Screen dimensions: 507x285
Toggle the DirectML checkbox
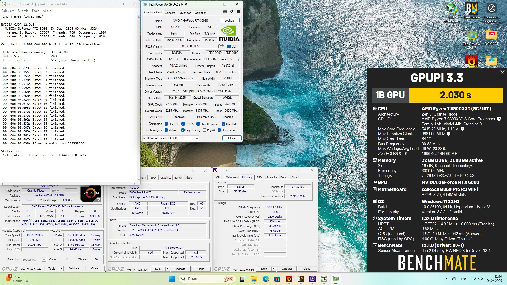223,124
